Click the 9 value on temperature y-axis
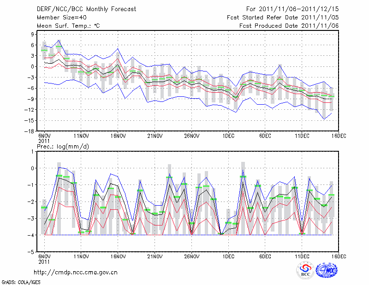This screenshot has height=285, width=369. click(x=34, y=34)
